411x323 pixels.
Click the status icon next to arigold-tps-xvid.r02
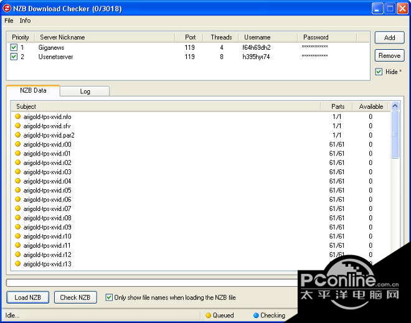18,162
